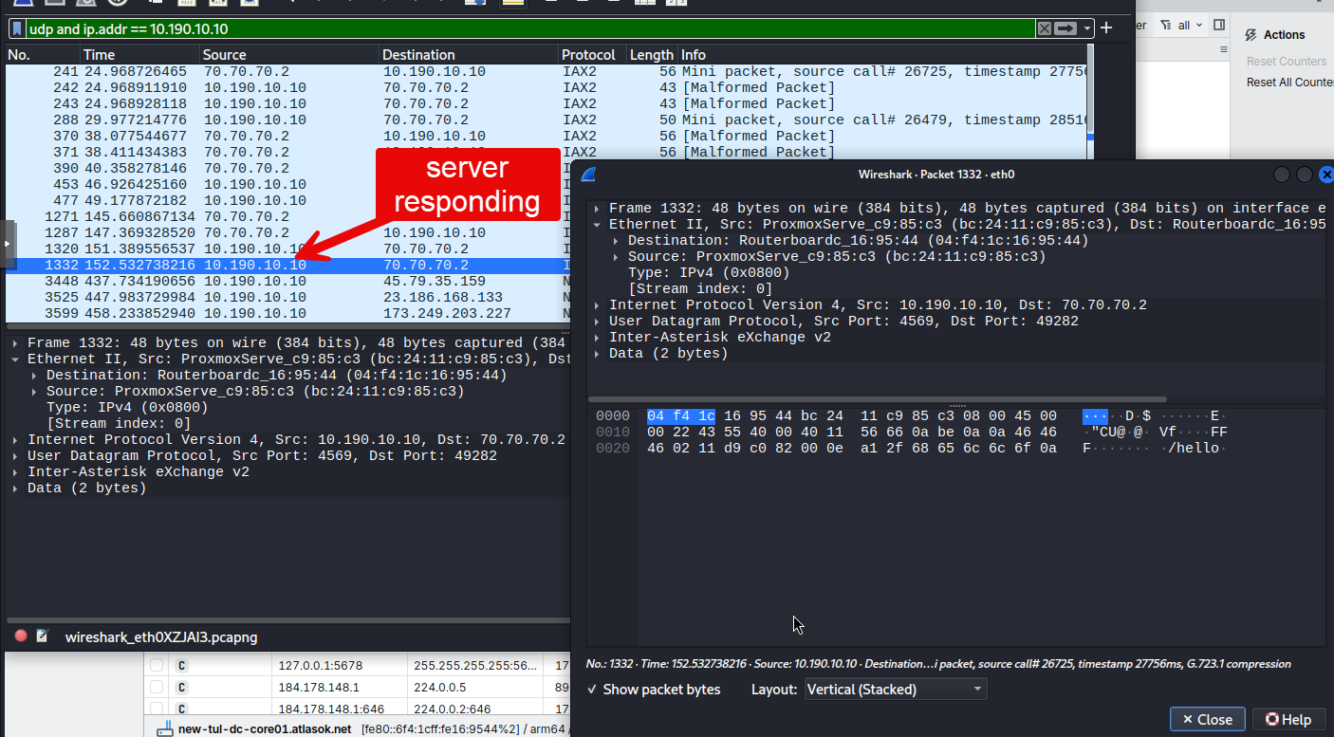Expand Inter-Asterisk eXchange v2 in main window
1334x737 pixels.
point(15,472)
